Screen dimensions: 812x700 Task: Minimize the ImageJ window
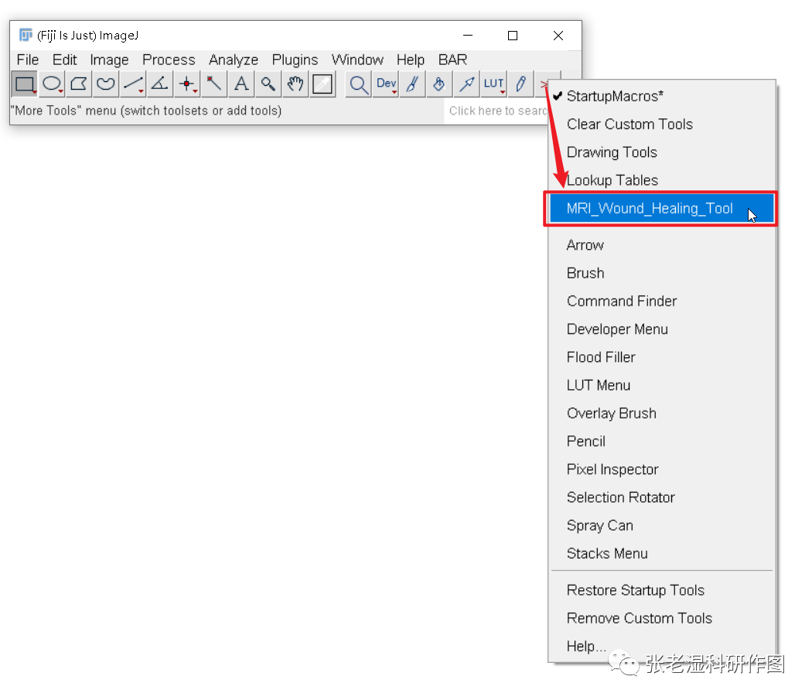click(468, 36)
